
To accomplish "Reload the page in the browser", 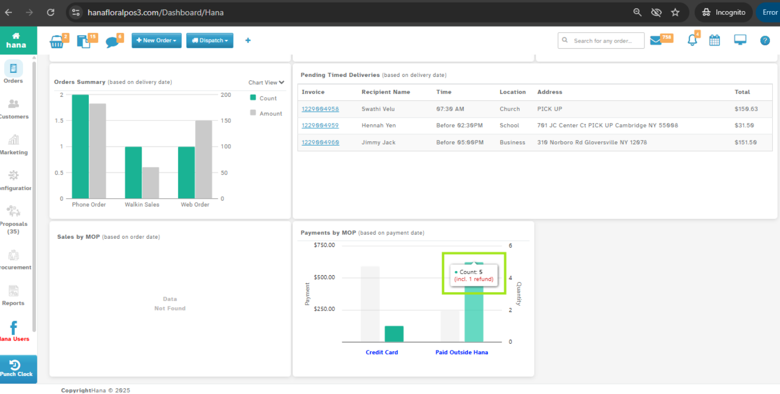I will (50, 12).
